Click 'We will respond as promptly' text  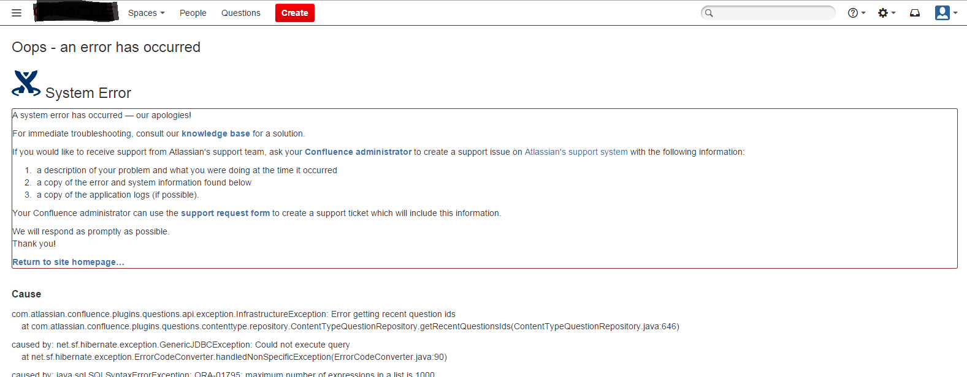[91, 231]
